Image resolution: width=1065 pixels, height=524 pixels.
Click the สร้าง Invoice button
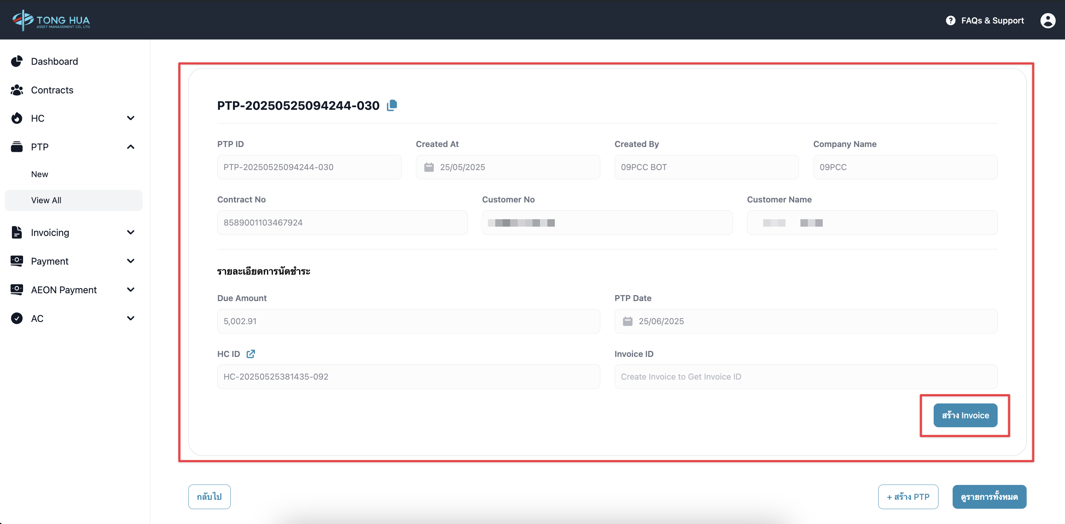(965, 415)
